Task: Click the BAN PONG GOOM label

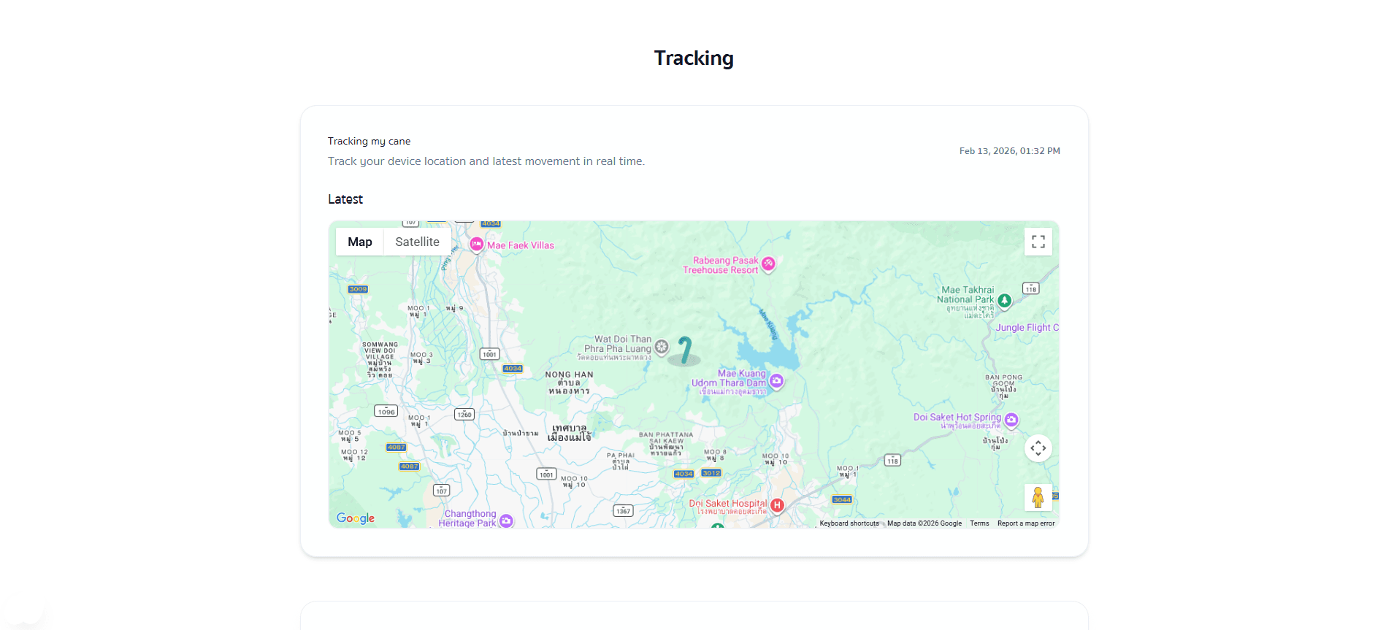Action: click(x=1004, y=386)
